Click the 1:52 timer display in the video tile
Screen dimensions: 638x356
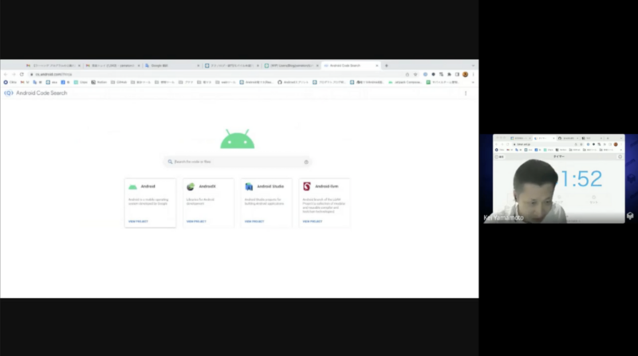coord(582,179)
